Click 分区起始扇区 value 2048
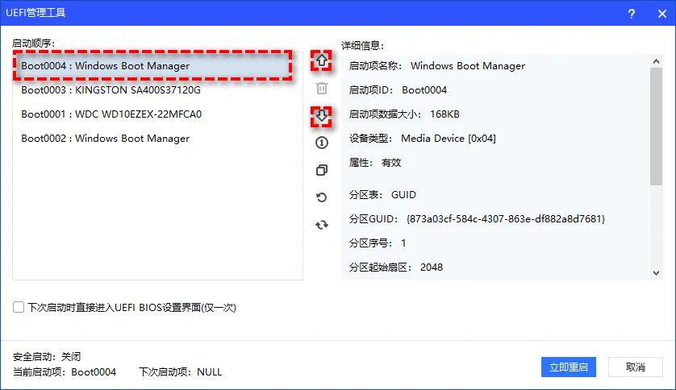 coord(432,268)
